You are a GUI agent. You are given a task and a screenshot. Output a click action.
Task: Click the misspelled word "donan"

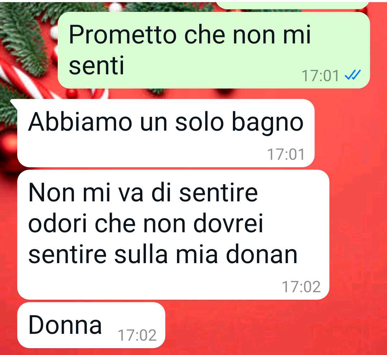262,254
